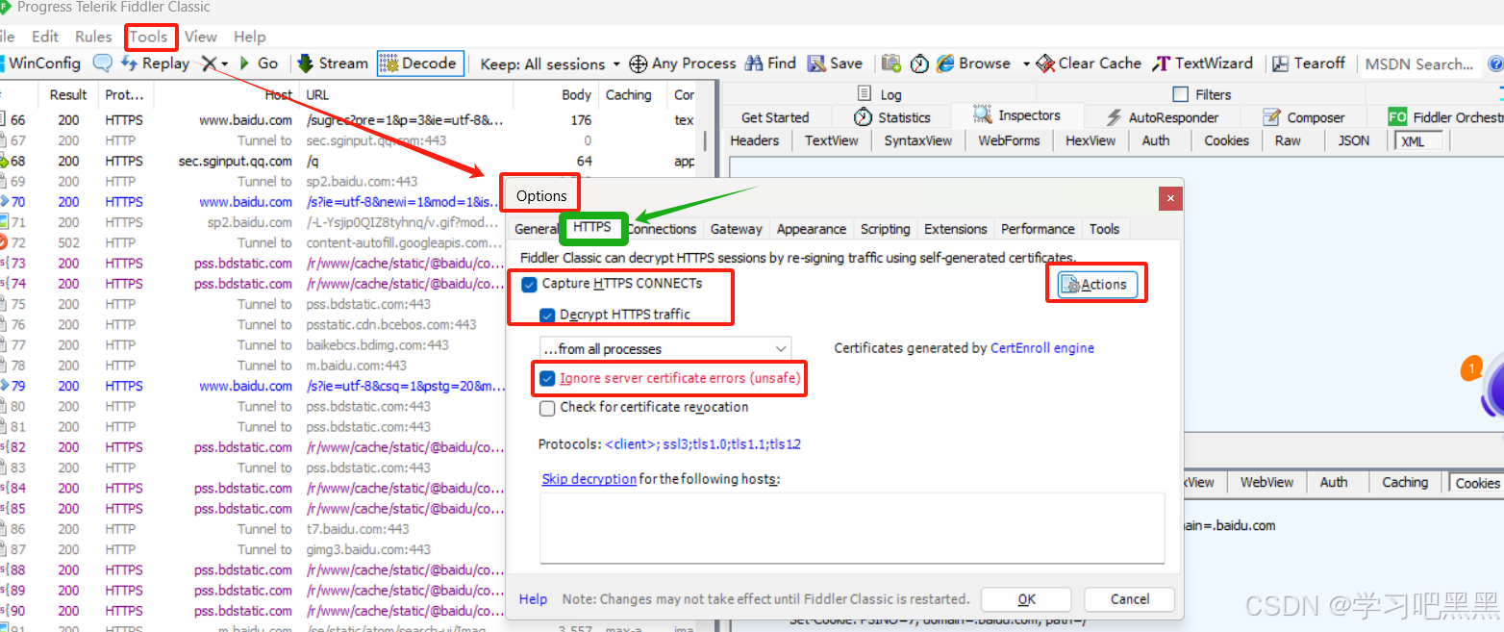Open the View menu
This screenshot has height=632, width=1504.
(x=201, y=37)
